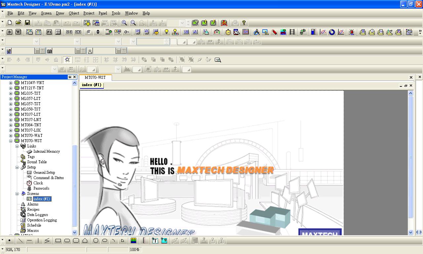Select the yellow light bulb Bit Lamp tool
This screenshot has height=254, width=423.
click(167, 32)
